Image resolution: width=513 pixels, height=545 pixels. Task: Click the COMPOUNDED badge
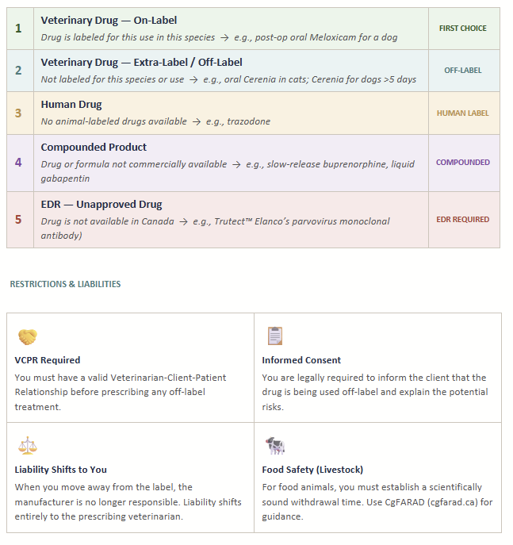463,163
